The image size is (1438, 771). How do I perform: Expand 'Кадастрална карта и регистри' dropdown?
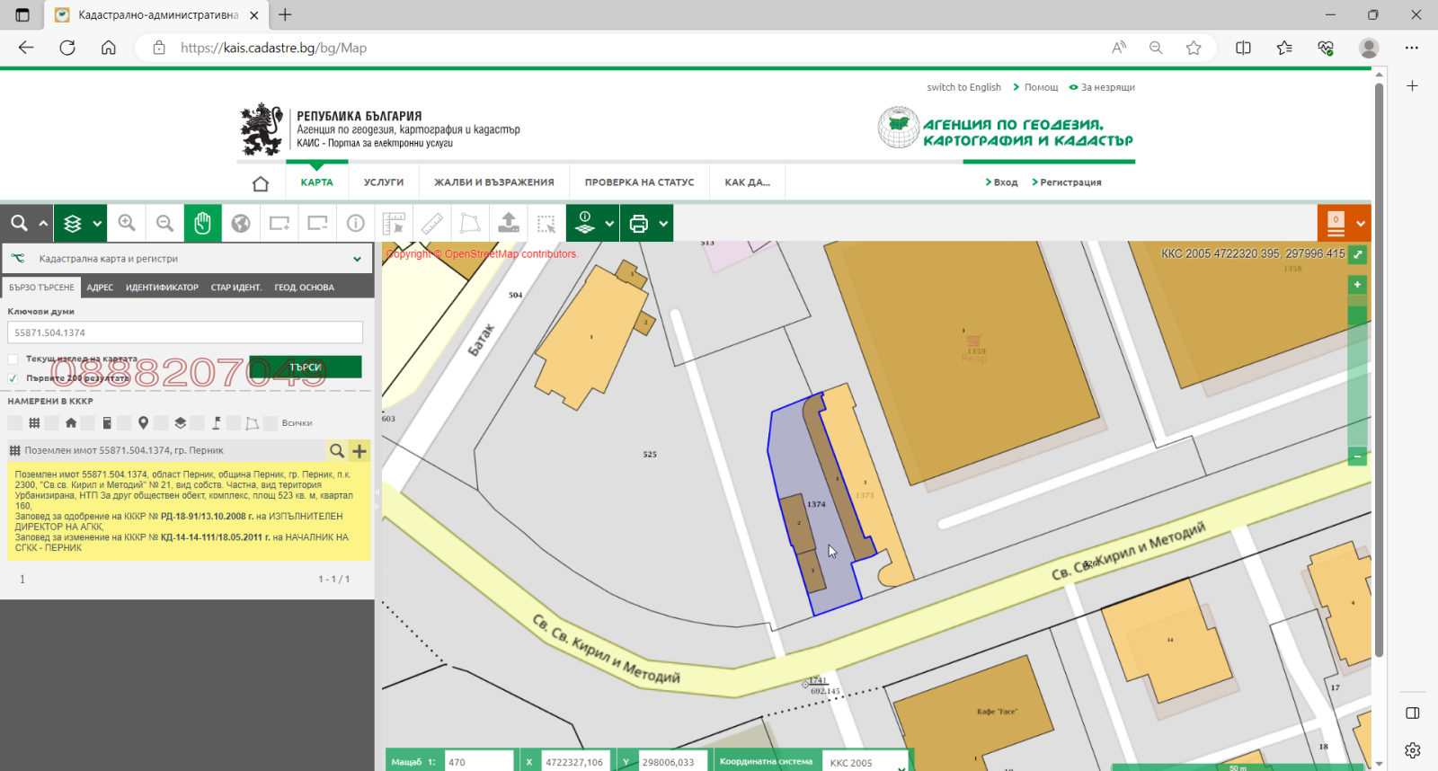tap(357, 259)
